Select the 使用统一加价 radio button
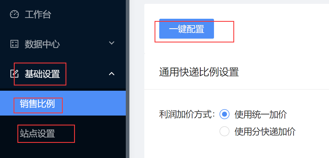329x158 pixels. click(224, 114)
